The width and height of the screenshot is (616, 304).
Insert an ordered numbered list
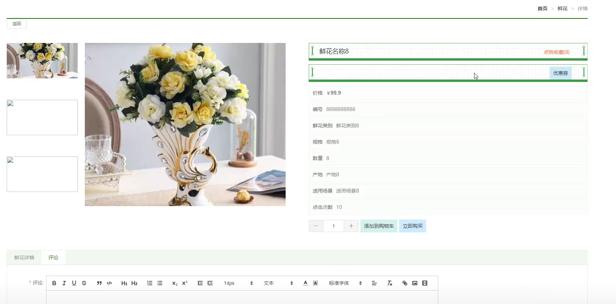[150, 283]
